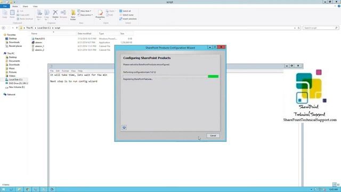Click the help icon in the configuration wizard
Viewport: 341px width, 192px height.
(x=124, y=127)
